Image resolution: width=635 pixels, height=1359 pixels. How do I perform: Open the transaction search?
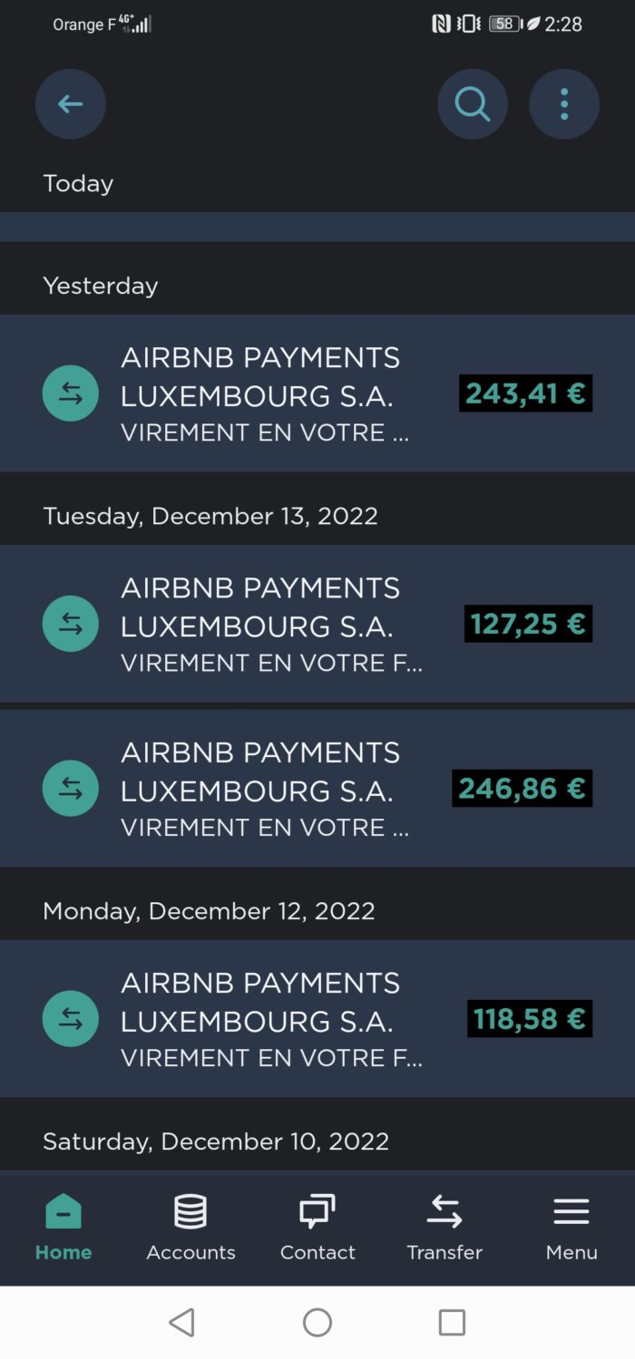coord(472,104)
